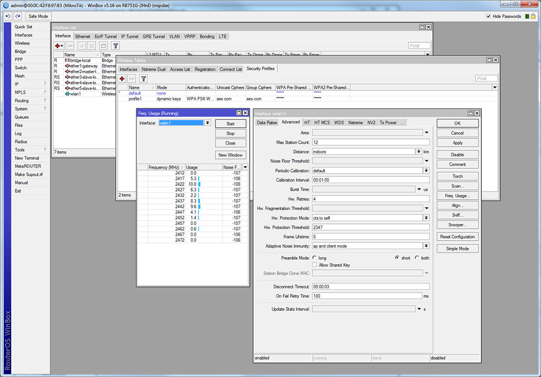541x377 pixels.
Task: Open Queues in the left sidebar menu
Action: click(x=22, y=117)
